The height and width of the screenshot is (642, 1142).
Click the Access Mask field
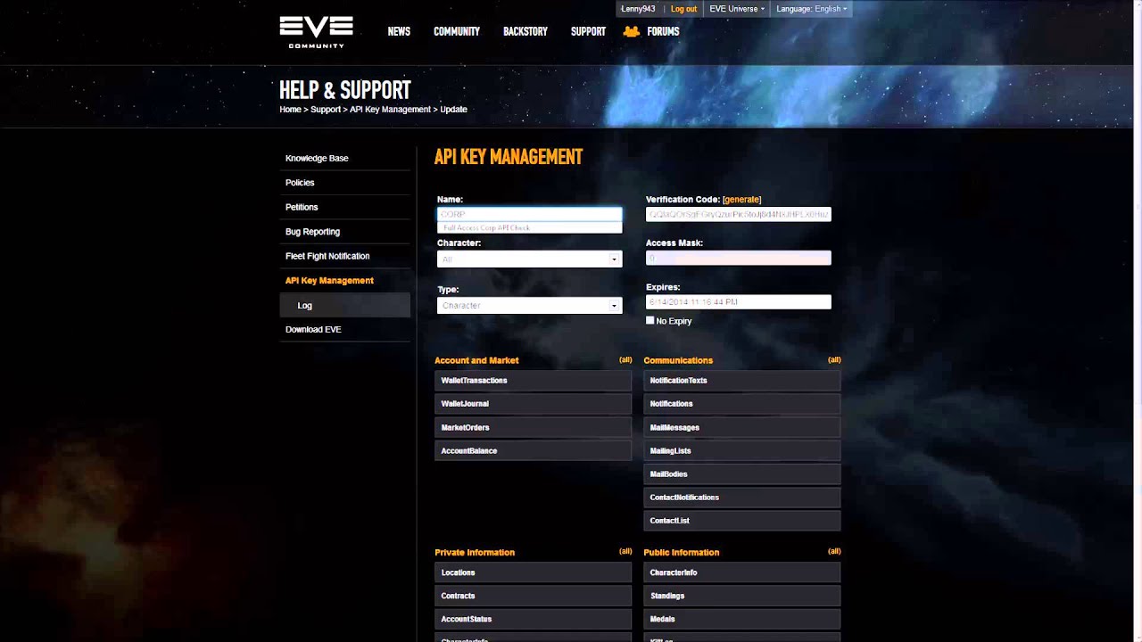738,258
